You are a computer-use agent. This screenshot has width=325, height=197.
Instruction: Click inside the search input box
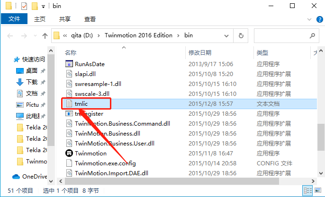(x=282, y=36)
